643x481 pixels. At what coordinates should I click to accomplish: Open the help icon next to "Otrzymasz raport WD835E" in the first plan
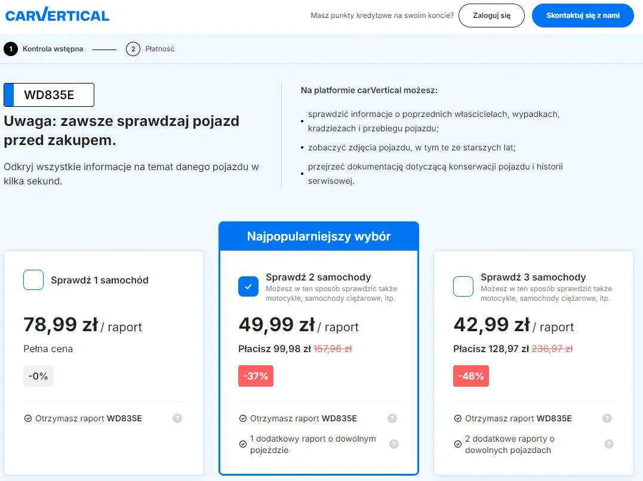(x=177, y=418)
